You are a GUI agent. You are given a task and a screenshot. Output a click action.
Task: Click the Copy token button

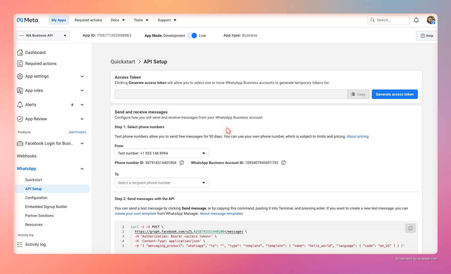tap(358, 94)
